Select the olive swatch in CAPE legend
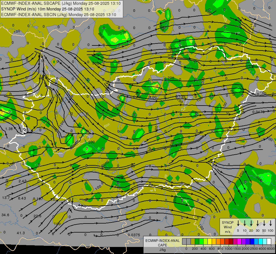 [x=193, y=242]
